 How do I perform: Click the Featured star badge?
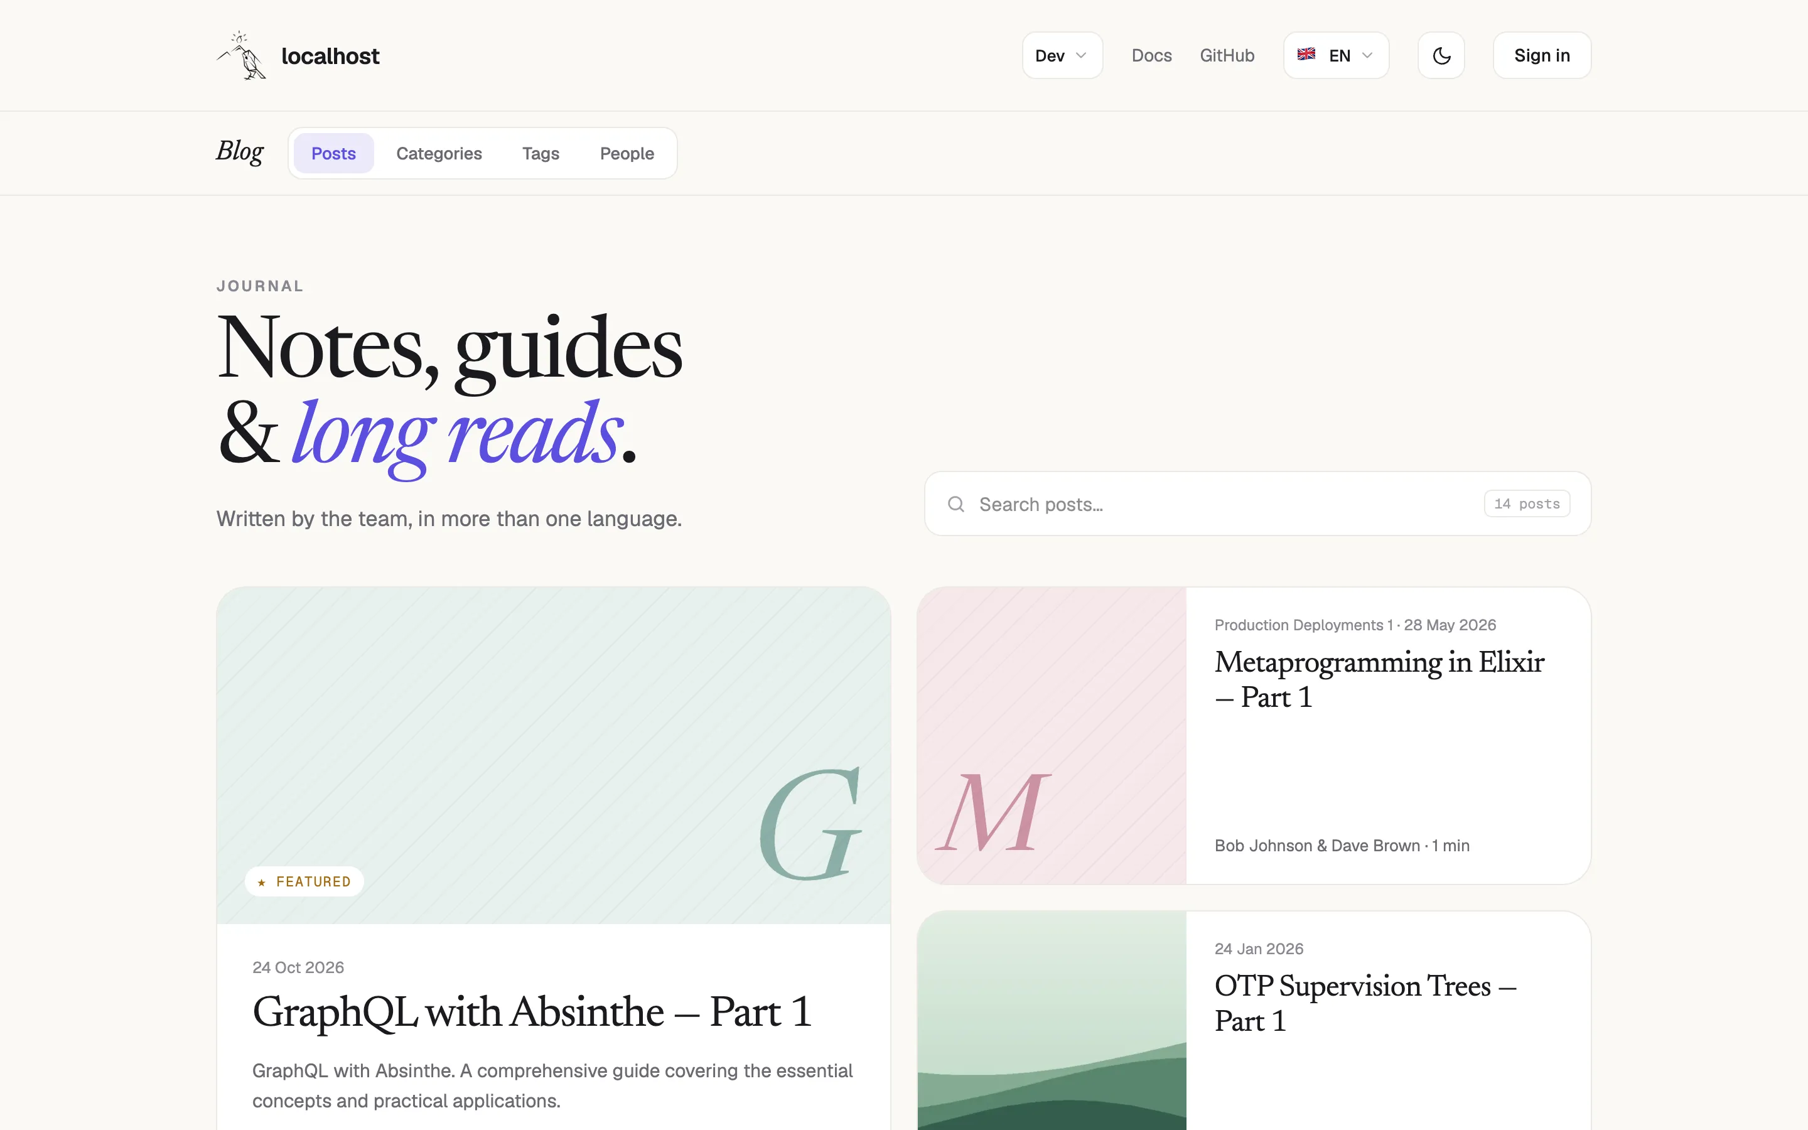(304, 881)
